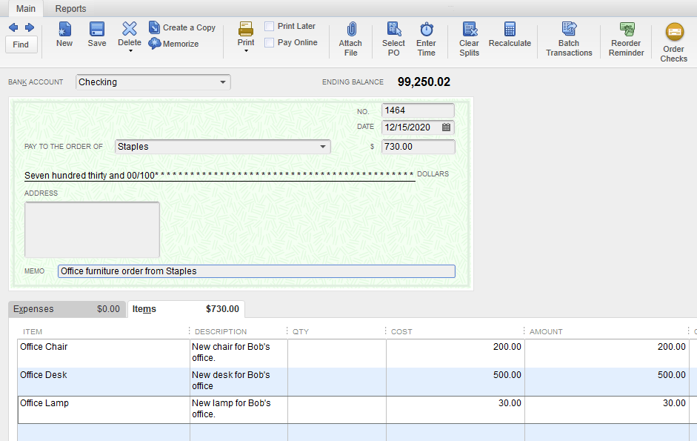Click into the Memo text field

pyautogui.click(x=256, y=271)
